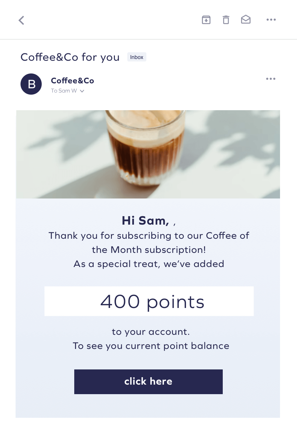The image size is (297, 433).
Task: Open the top toolbar more options menu
Action: tap(271, 20)
